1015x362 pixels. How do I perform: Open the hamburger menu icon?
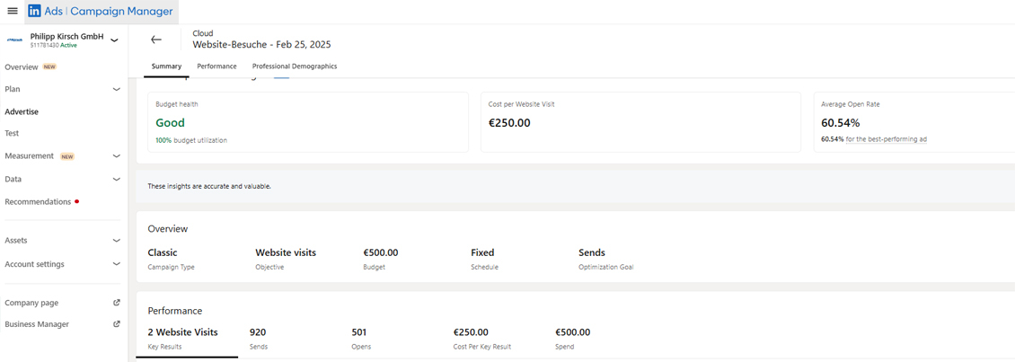12,11
